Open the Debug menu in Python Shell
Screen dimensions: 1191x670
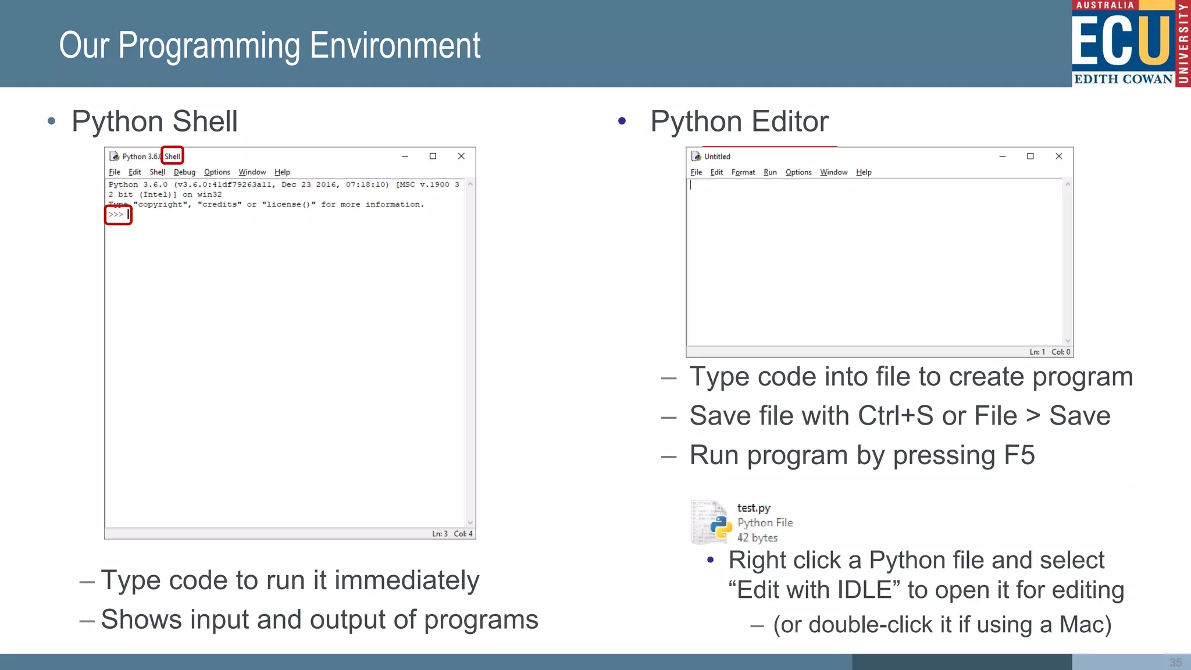(184, 172)
